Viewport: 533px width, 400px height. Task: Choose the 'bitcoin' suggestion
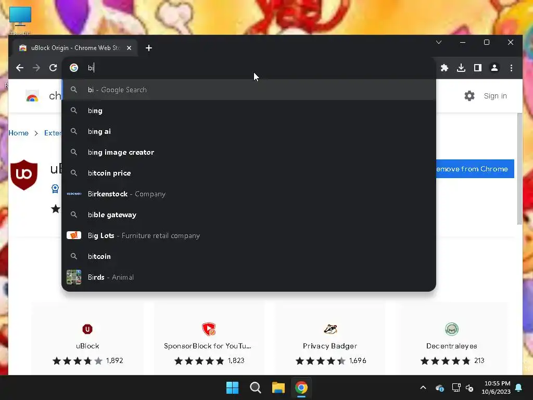pyautogui.click(x=249, y=256)
